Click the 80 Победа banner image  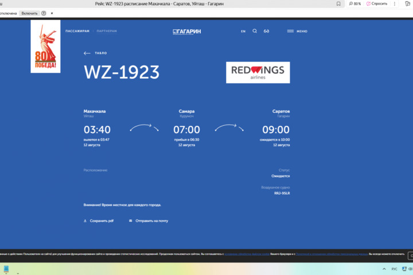[x=45, y=46]
